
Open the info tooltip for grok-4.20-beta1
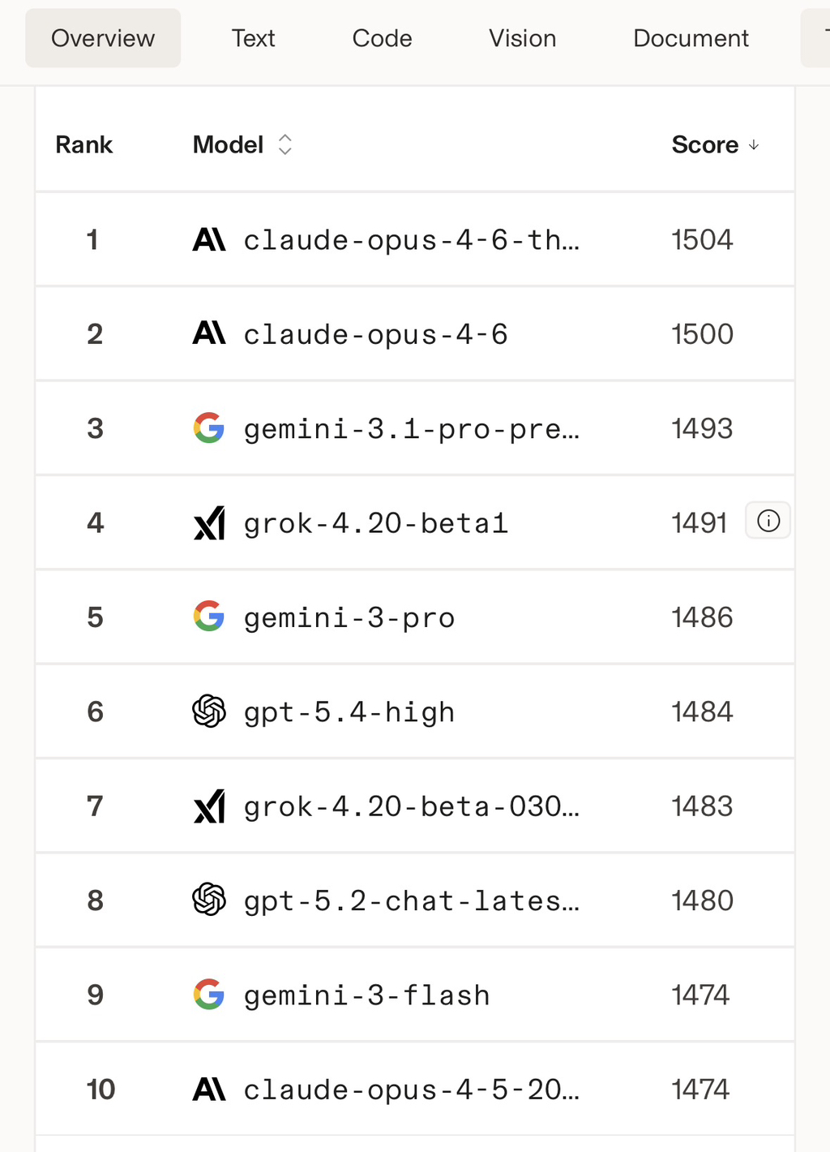click(767, 521)
